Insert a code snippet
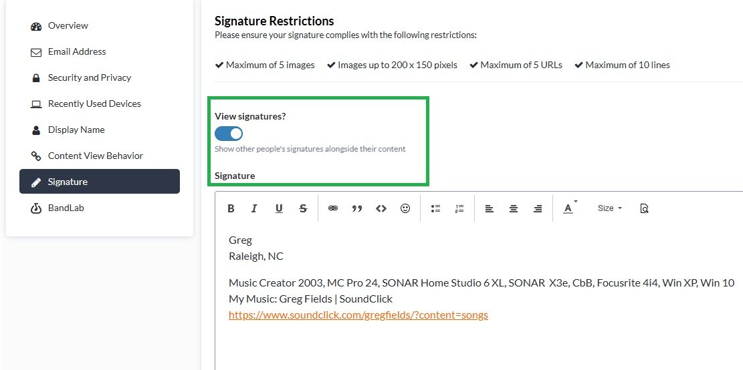The image size is (743, 370). pyautogui.click(x=381, y=208)
